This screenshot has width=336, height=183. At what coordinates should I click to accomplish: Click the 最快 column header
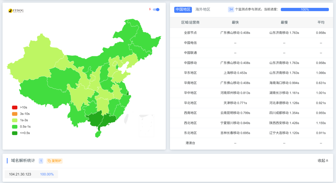[x=235, y=22]
